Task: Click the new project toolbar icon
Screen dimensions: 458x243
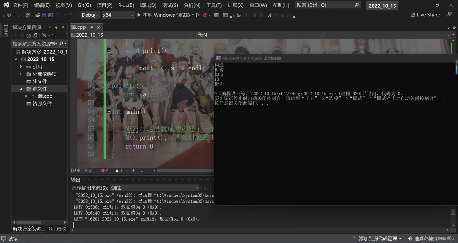Action: tap(28, 15)
